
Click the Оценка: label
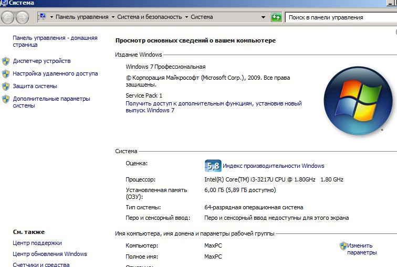tap(137, 163)
